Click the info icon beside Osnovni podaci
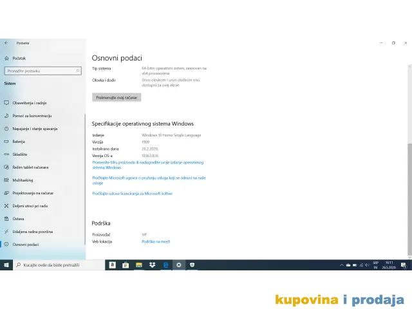Image resolution: width=412 pixels, height=309 pixels. click(x=6, y=245)
